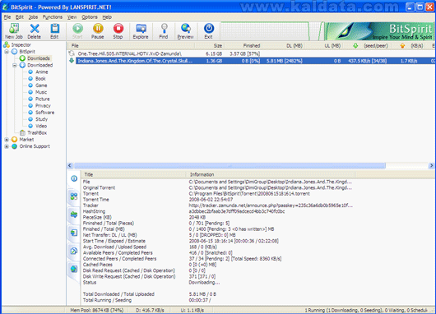Open the second details-panel side tab
The height and width of the screenshot is (314, 436).
[74, 196]
